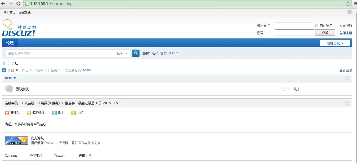The width and height of the screenshot is (357, 163).
Task: Click 收藏本站 link
Action: point(24,12)
